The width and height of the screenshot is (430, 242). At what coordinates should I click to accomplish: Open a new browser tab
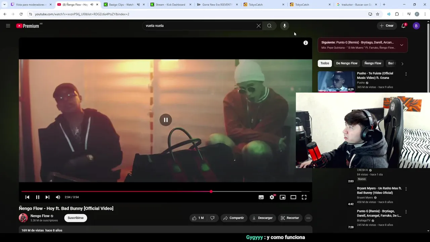[x=384, y=5]
